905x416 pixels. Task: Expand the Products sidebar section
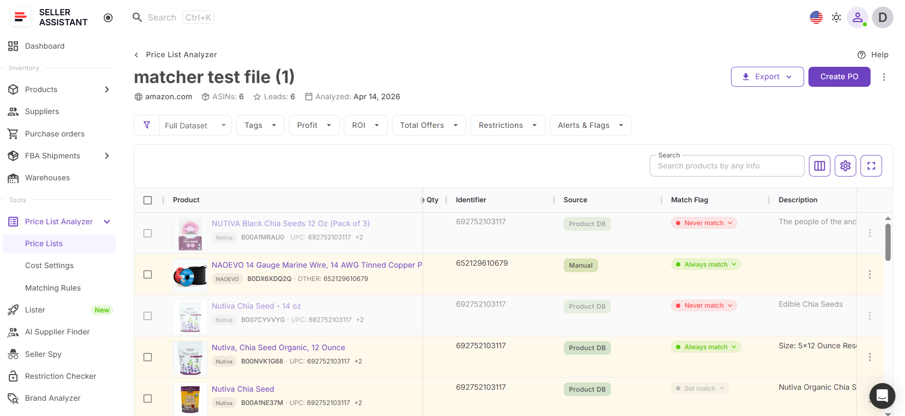pos(107,89)
